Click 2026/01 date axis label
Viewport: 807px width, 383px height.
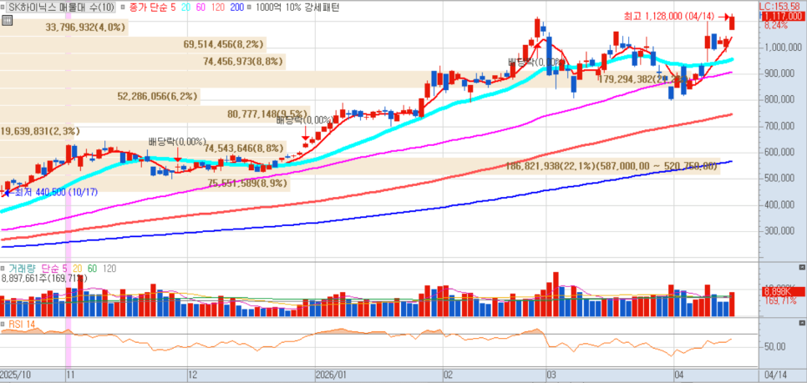332,375
